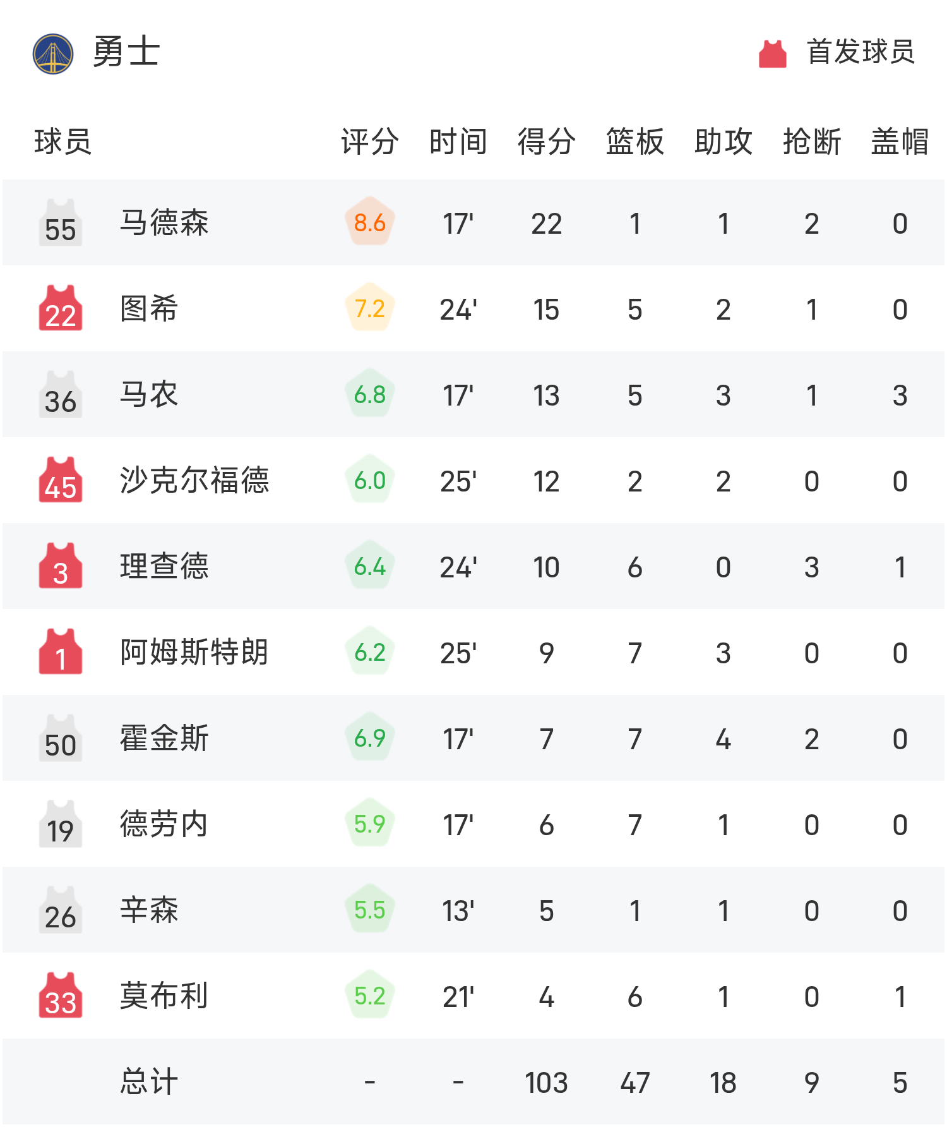Click red jersey number 33 icon

tap(61, 996)
